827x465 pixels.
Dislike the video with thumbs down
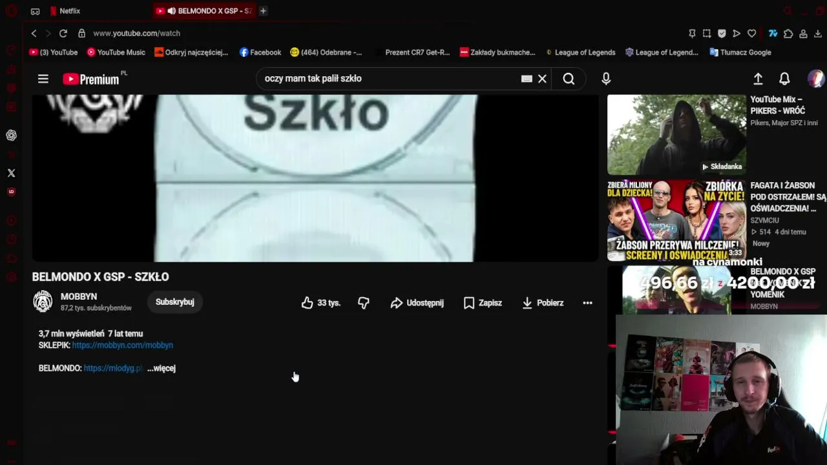pos(364,303)
